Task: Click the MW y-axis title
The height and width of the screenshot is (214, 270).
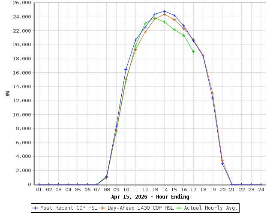Action: point(8,93)
